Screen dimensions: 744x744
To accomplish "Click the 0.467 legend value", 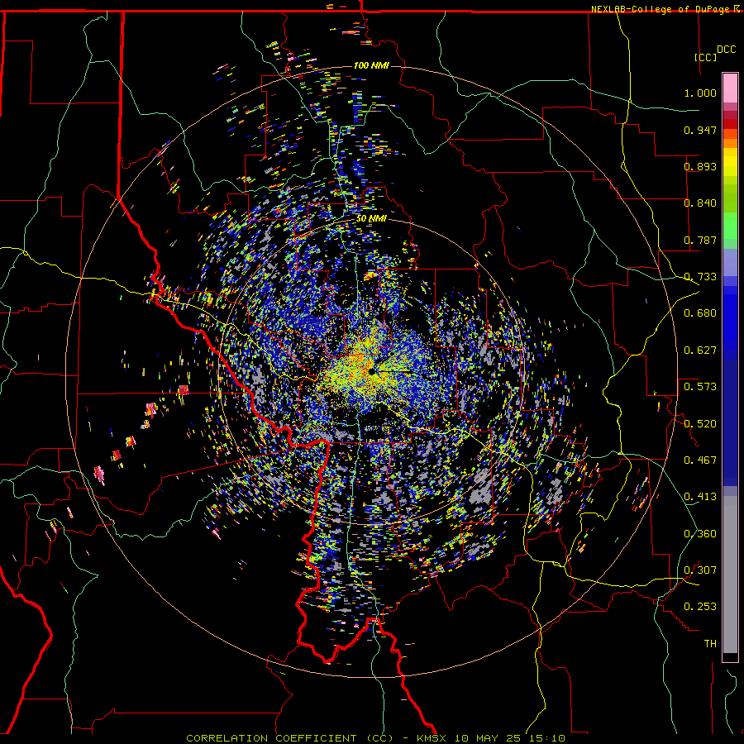I will 700,460.
